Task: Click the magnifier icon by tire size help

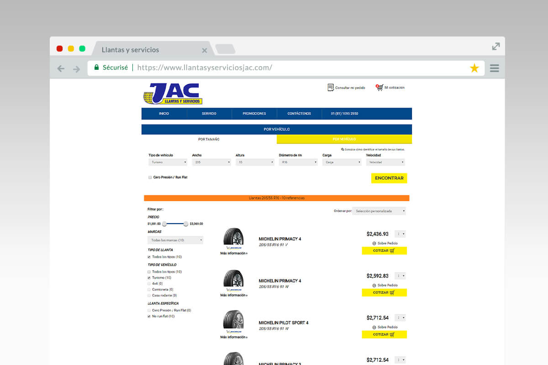Action: (342, 149)
